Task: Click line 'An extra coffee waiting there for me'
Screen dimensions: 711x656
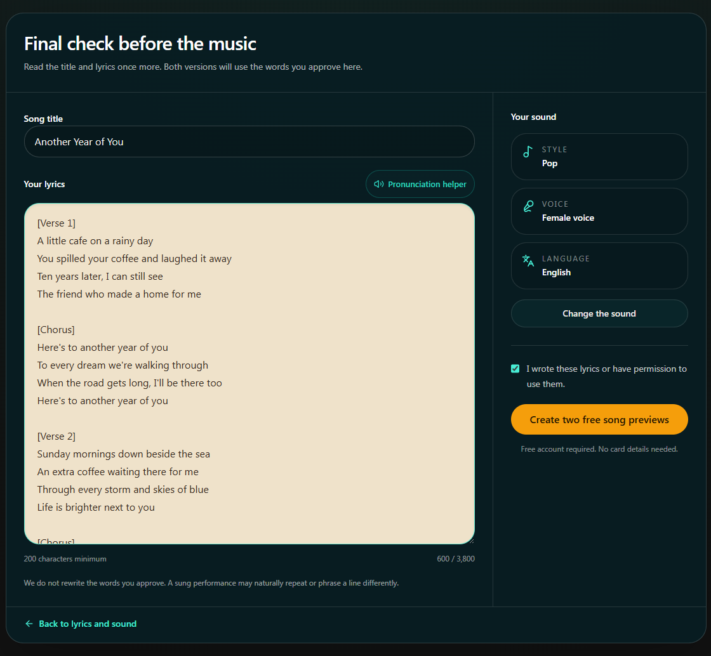Action: [117, 471]
